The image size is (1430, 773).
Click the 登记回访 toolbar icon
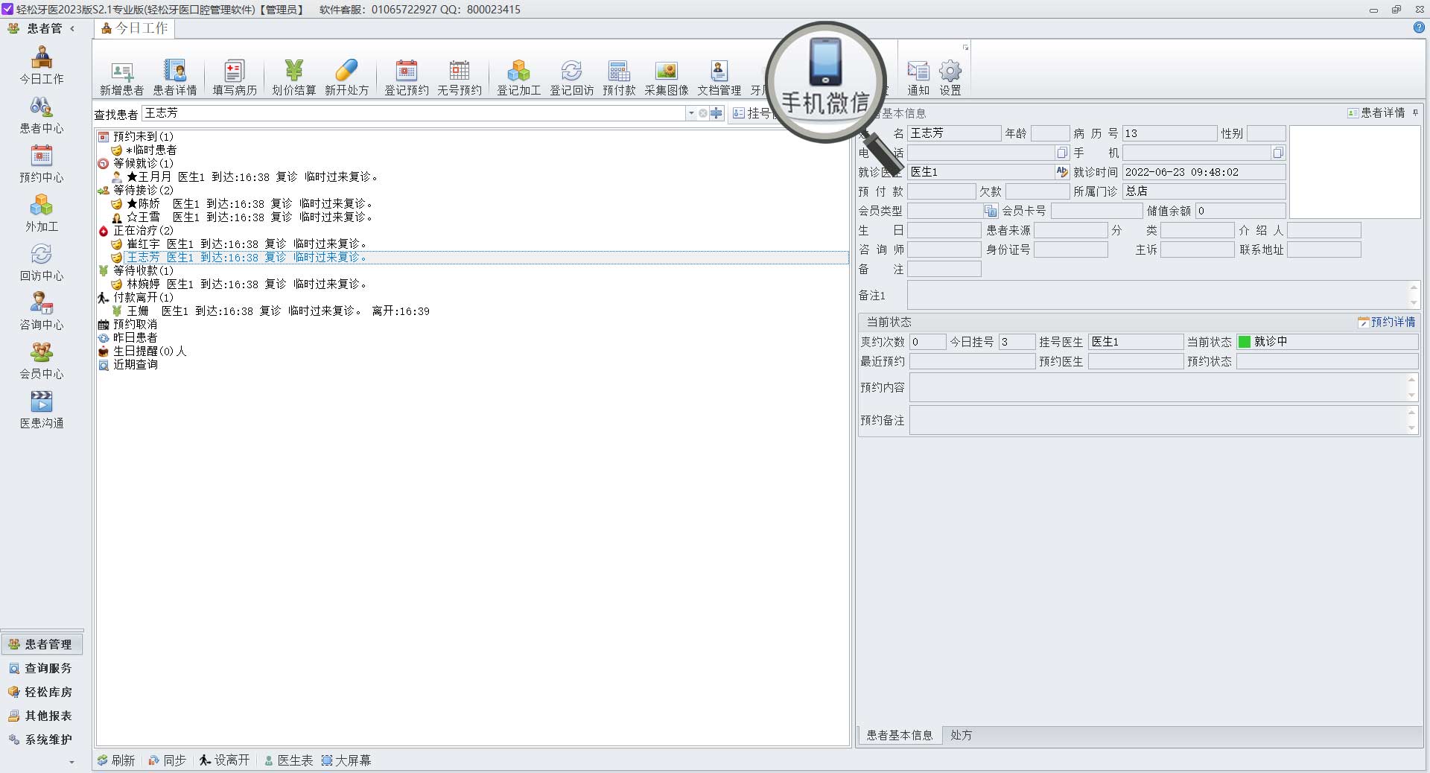click(572, 78)
